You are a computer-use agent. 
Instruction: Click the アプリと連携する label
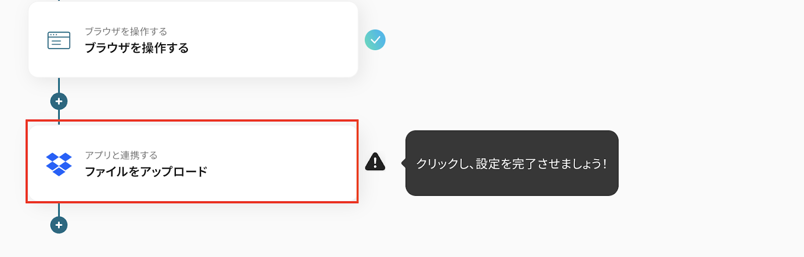tap(121, 156)
